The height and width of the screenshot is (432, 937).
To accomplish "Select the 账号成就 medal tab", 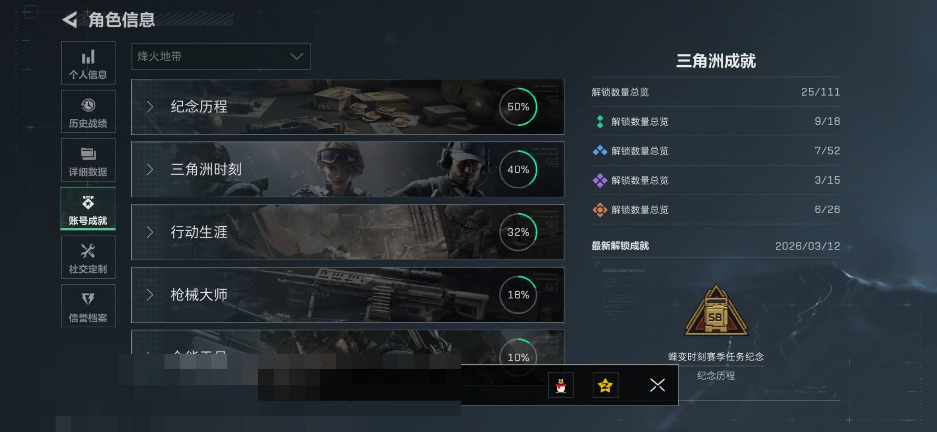I will tap(88, 209).
